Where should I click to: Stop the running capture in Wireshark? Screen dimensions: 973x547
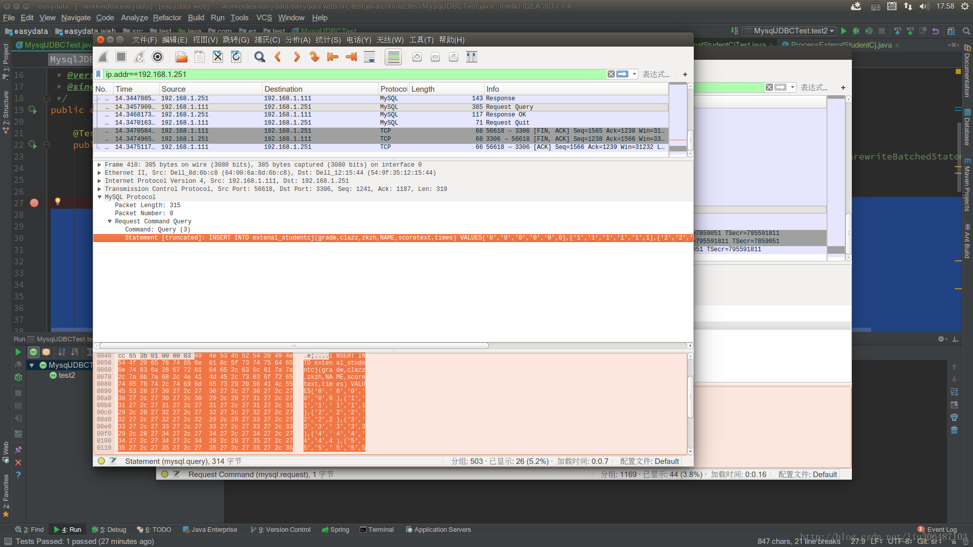pyautogui.click(x=121, y=57)
